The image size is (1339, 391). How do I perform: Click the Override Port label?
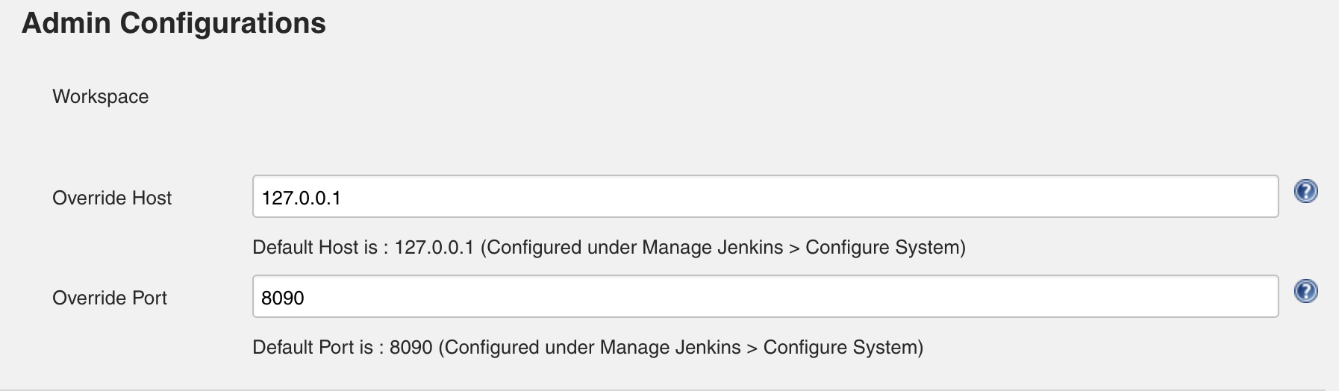pyautogui.click(x=110, y=298)
